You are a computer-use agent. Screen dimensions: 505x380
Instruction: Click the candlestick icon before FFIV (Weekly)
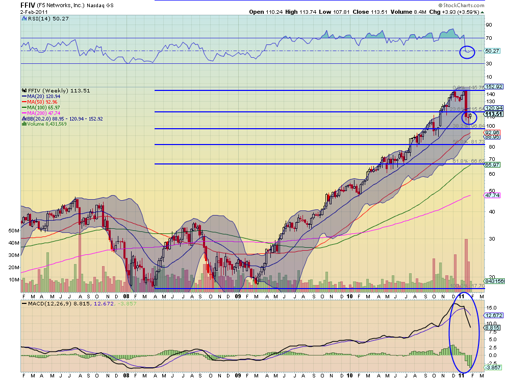click(x=24, y=90)
